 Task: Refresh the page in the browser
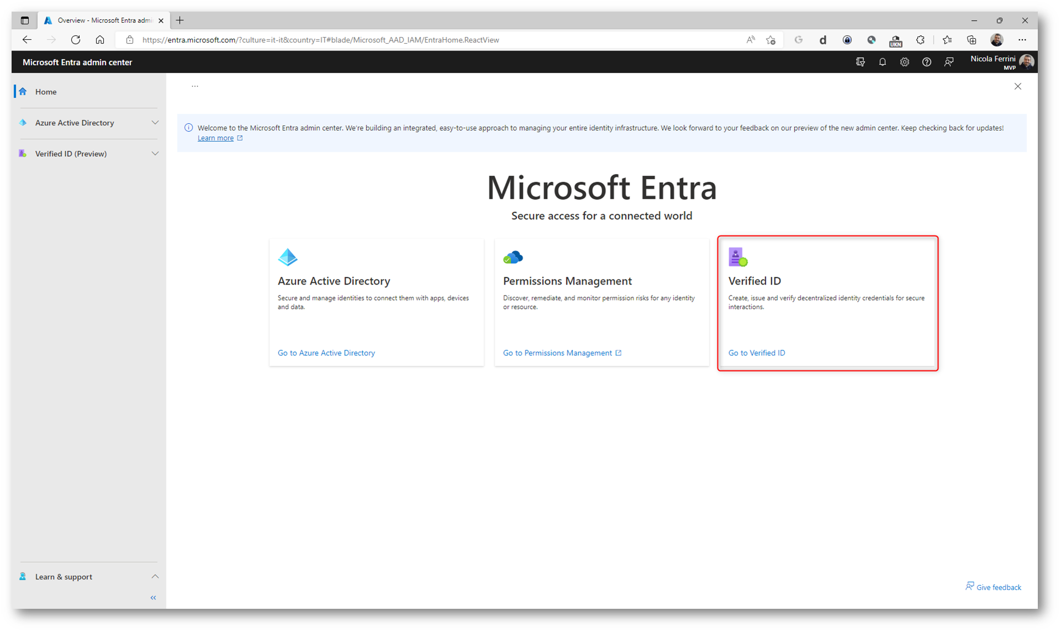(76, 40)
